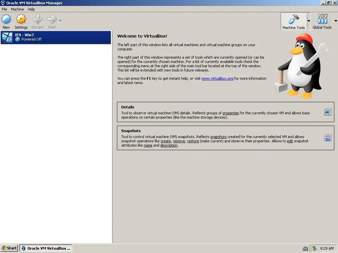Expand the Machine Tools dropdown arrow
Image resolution: width=338 pixels, height=253 pixels.
(309, 21)
